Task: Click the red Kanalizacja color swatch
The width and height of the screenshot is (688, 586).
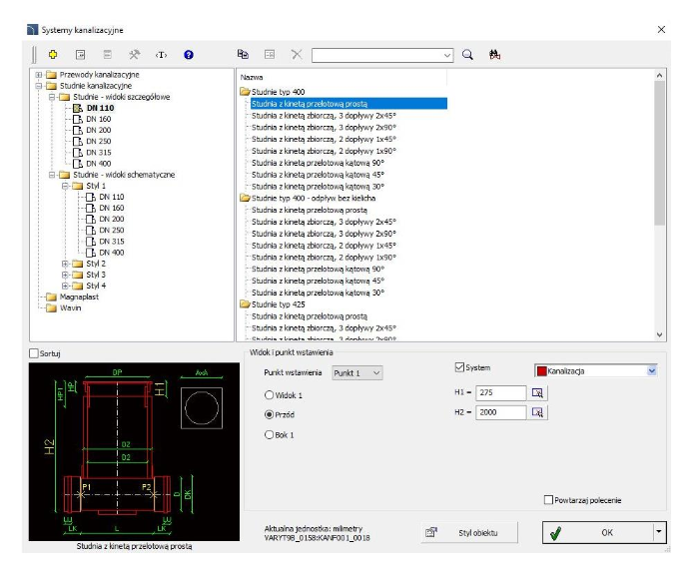Action: pos(543,370)
